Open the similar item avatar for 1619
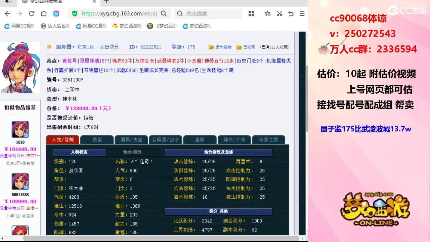430x242 pixels. point(20,129)
